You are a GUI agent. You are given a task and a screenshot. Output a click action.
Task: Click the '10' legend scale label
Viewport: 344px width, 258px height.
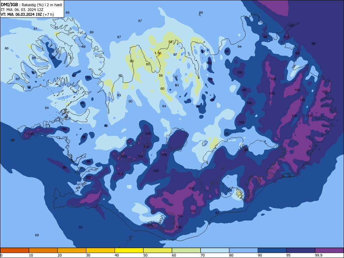(31, 255)
